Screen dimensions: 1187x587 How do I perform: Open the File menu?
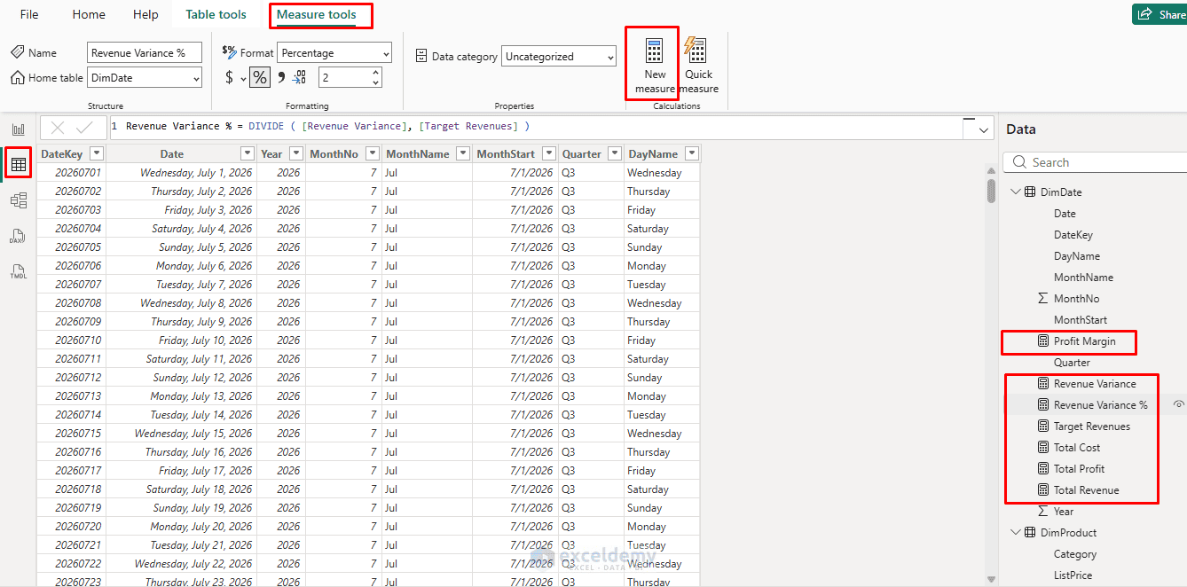coord(29,14)
